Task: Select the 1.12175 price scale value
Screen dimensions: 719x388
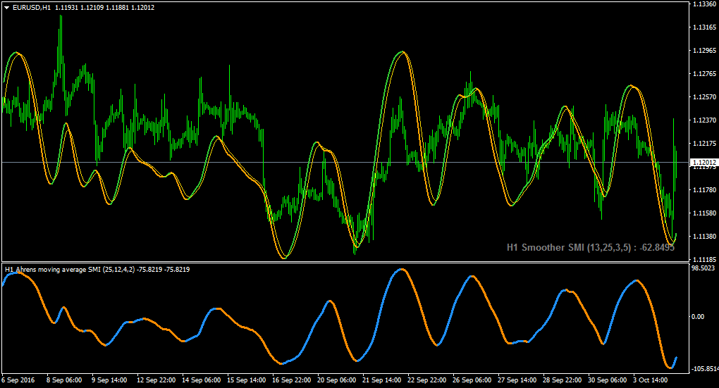Action: pyautogui.click(x=704, y=144)
